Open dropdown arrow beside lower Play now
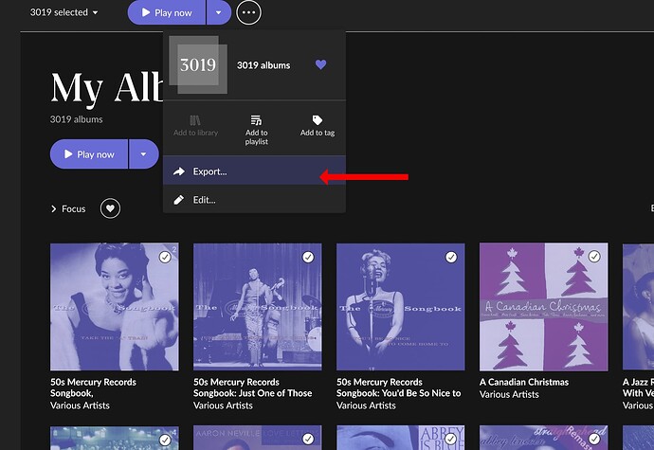The width and height of the screenshot is (654, 450). (x=143, y=154)
